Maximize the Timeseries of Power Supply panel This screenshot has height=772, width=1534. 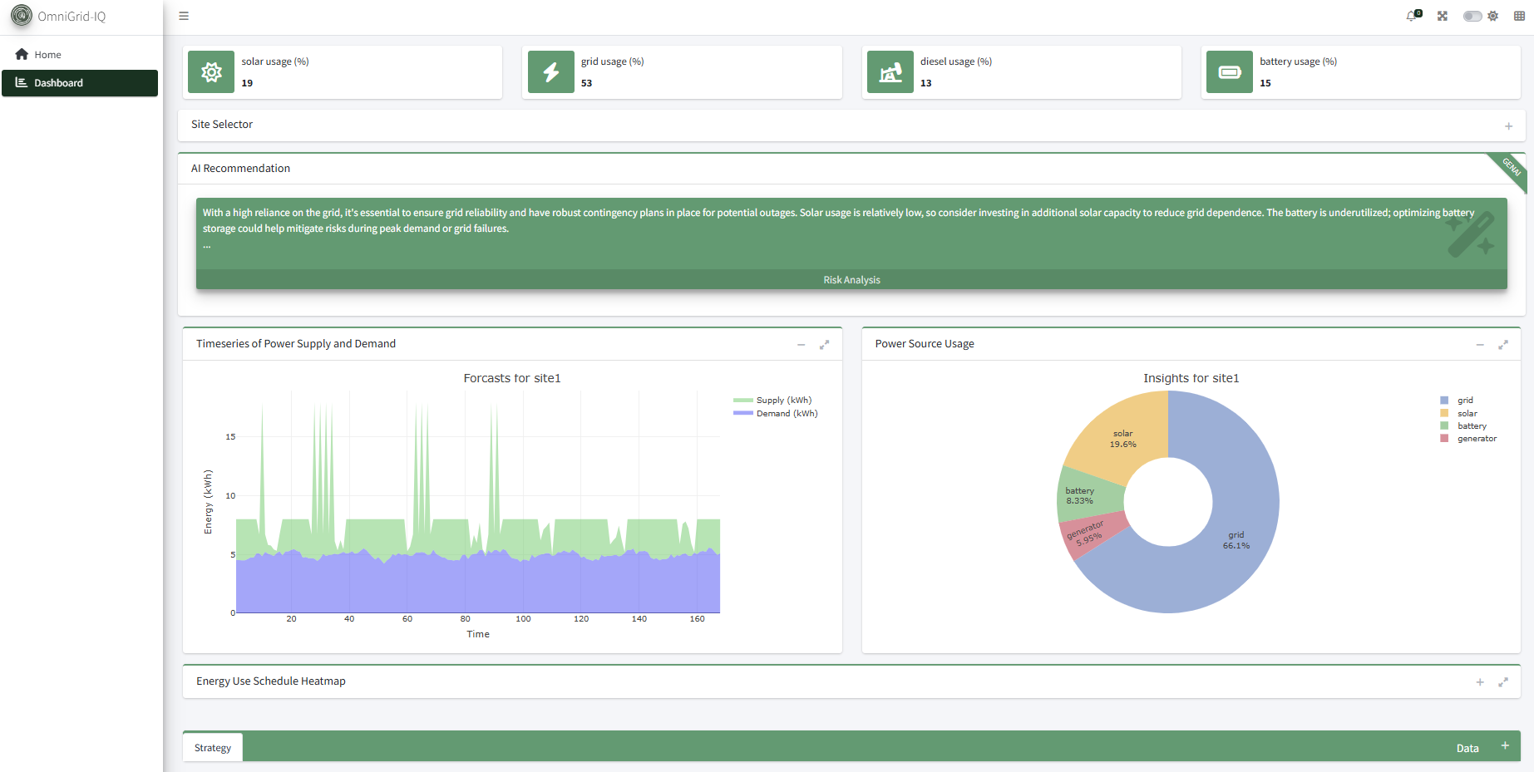[x=824, y=345]
